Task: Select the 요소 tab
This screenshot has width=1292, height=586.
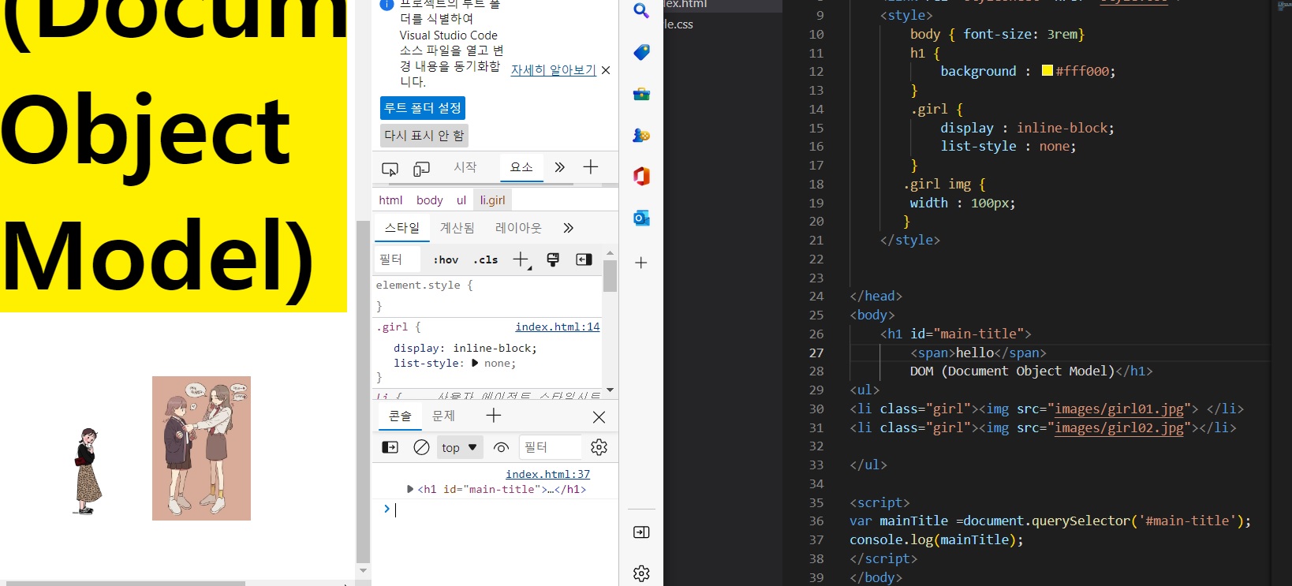Action: (521, 167)
